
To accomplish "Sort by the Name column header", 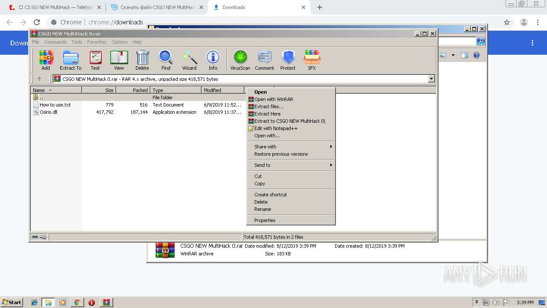I will click(x=56, y=90).
